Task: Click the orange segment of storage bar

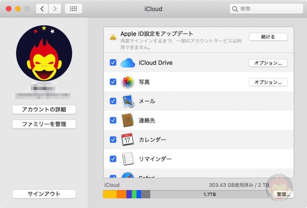Action: pos(121,194)
